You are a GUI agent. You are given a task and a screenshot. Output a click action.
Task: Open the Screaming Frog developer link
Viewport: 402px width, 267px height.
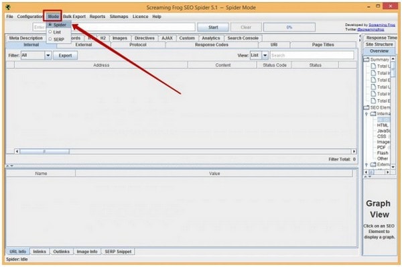pyautogui.click(x=382, y=25)
